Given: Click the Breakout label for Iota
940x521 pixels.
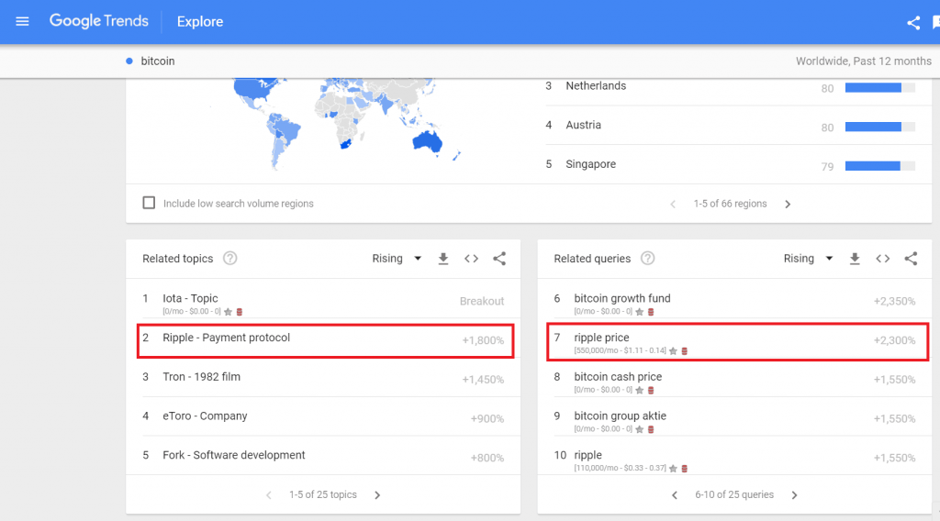Looking at the screenshot, I should (x=482, y=301).
